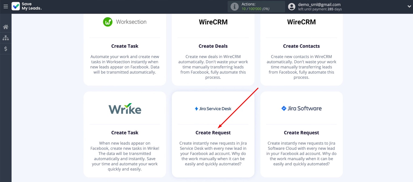Click the Jira Software logo

click(x=301, y=108)
